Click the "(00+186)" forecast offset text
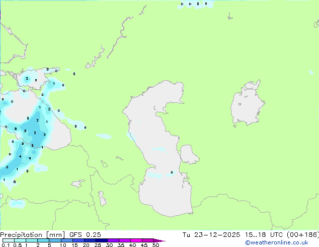 303,235
